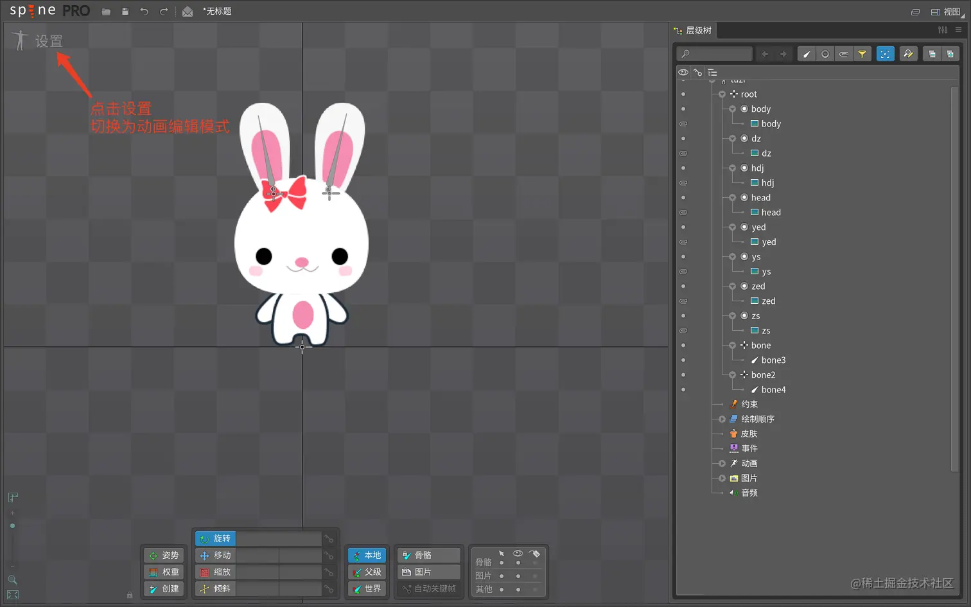Select the 层级树 panel tab
Viewport: 971px width, 607px height.
coord(694,30)
